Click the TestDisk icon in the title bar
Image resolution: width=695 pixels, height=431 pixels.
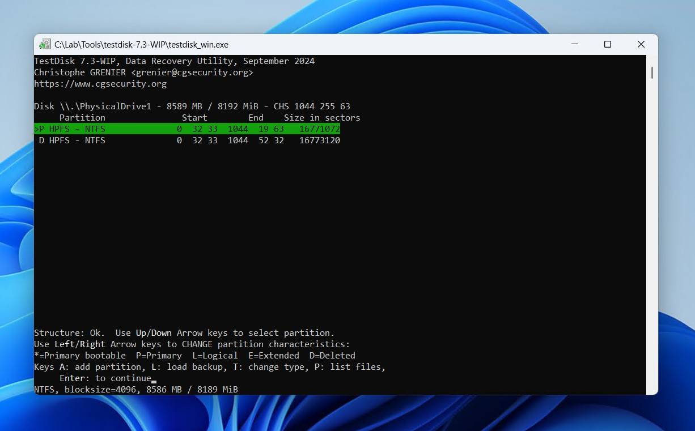45,44
